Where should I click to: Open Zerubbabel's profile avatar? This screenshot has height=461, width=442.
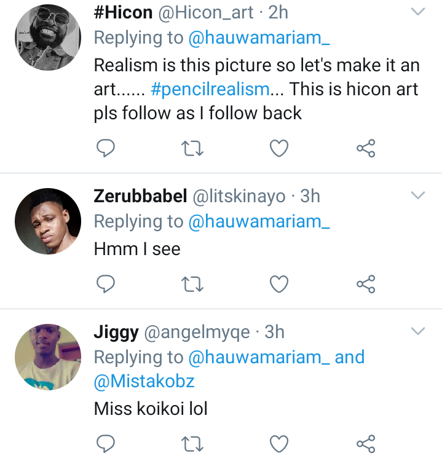click(x=47, y=221)
